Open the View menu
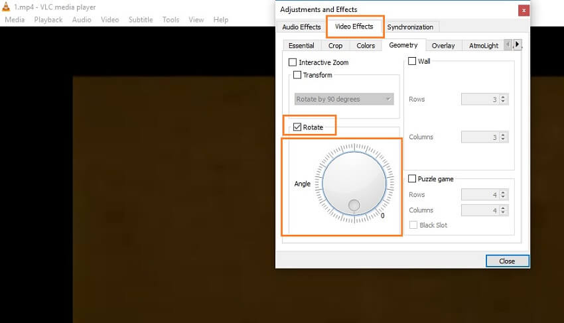The width and height of the screenshot is (564, 323). click(196, 20)
